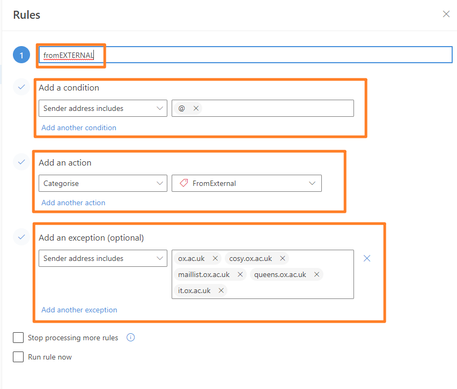The height and width of the screenshot is (389, 457).
Task: Open the Categorise action dropdown
Action: click(103, 183)
